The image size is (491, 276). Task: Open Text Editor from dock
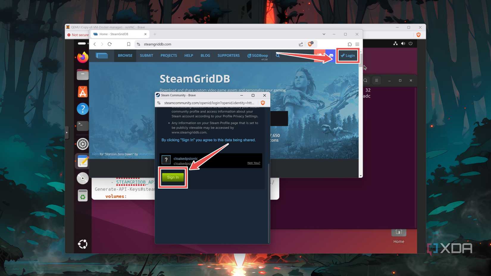(x=82, y=161)
